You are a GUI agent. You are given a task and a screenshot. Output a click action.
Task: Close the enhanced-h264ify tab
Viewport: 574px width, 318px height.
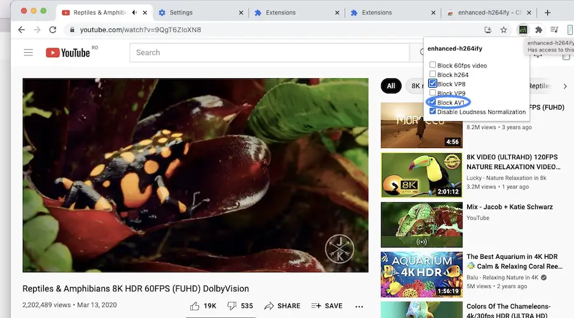529,13
